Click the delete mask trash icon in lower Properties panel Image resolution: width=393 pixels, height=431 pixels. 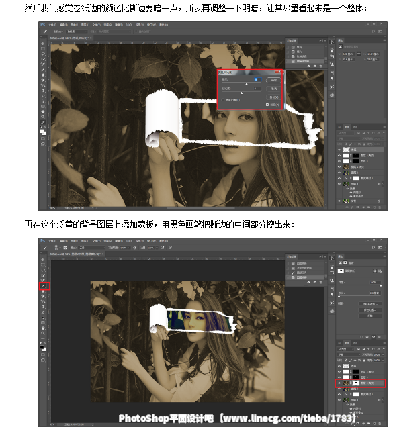coord(380,337)
